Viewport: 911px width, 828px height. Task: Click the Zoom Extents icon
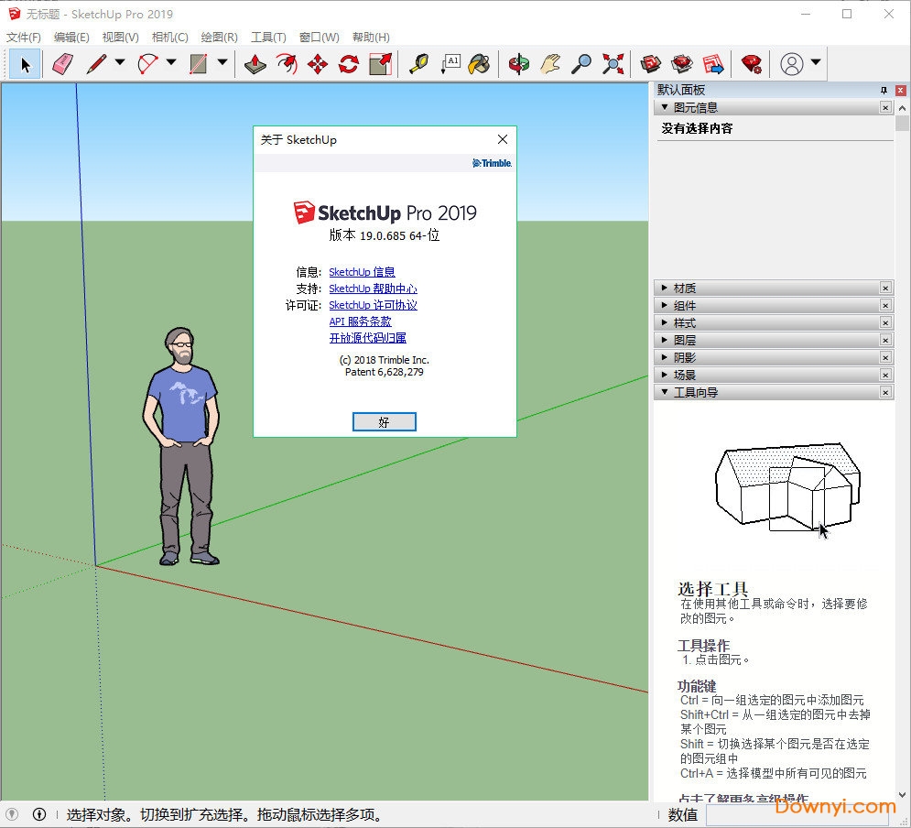coord(613,64)
